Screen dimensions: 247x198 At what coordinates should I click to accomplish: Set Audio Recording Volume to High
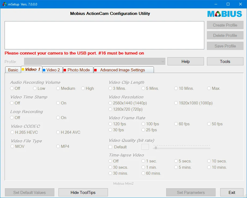[87, 88]
